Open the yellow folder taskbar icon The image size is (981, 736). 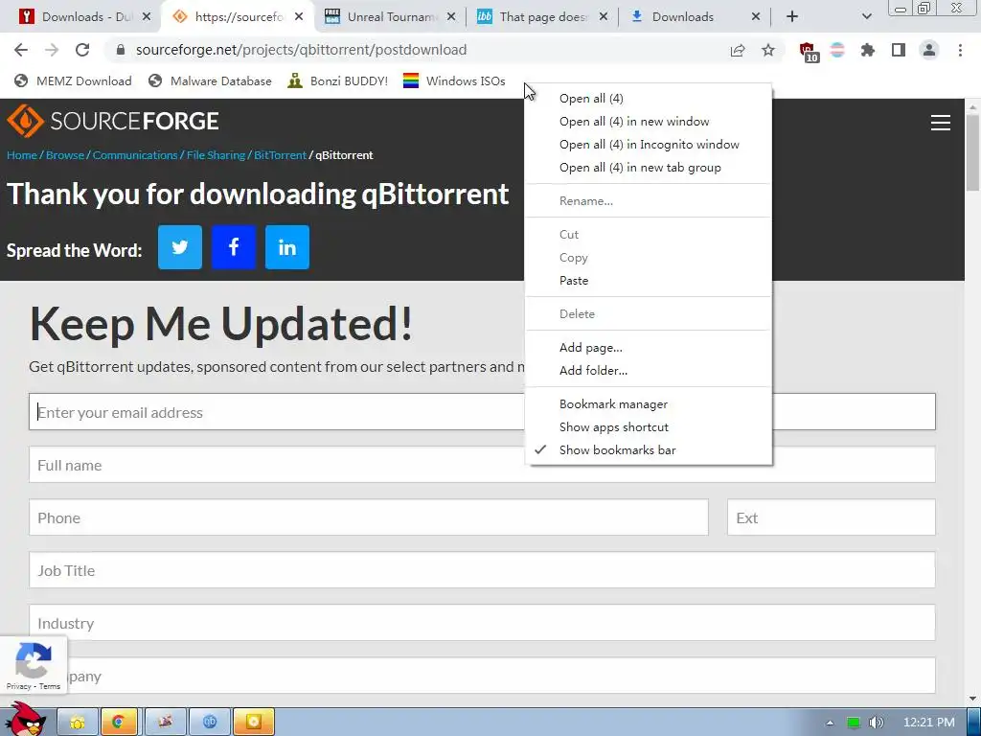pos(78,722)
